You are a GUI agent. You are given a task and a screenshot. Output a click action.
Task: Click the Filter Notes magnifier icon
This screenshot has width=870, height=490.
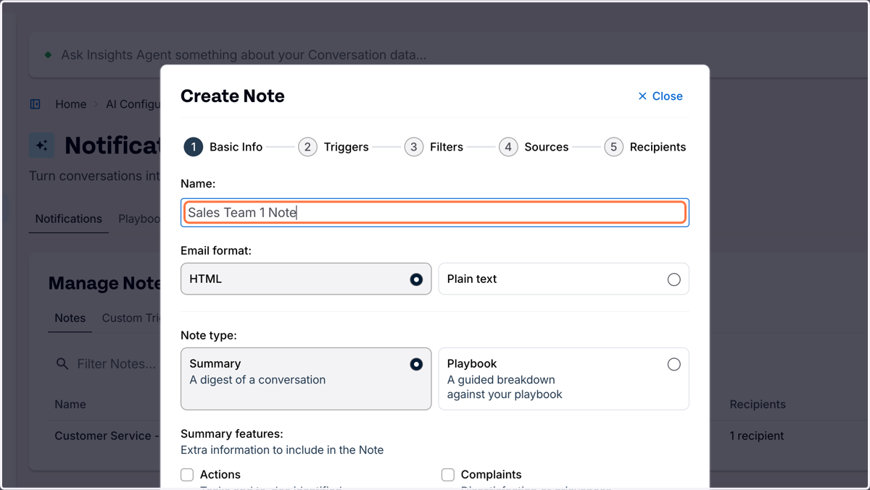point(63,364)
